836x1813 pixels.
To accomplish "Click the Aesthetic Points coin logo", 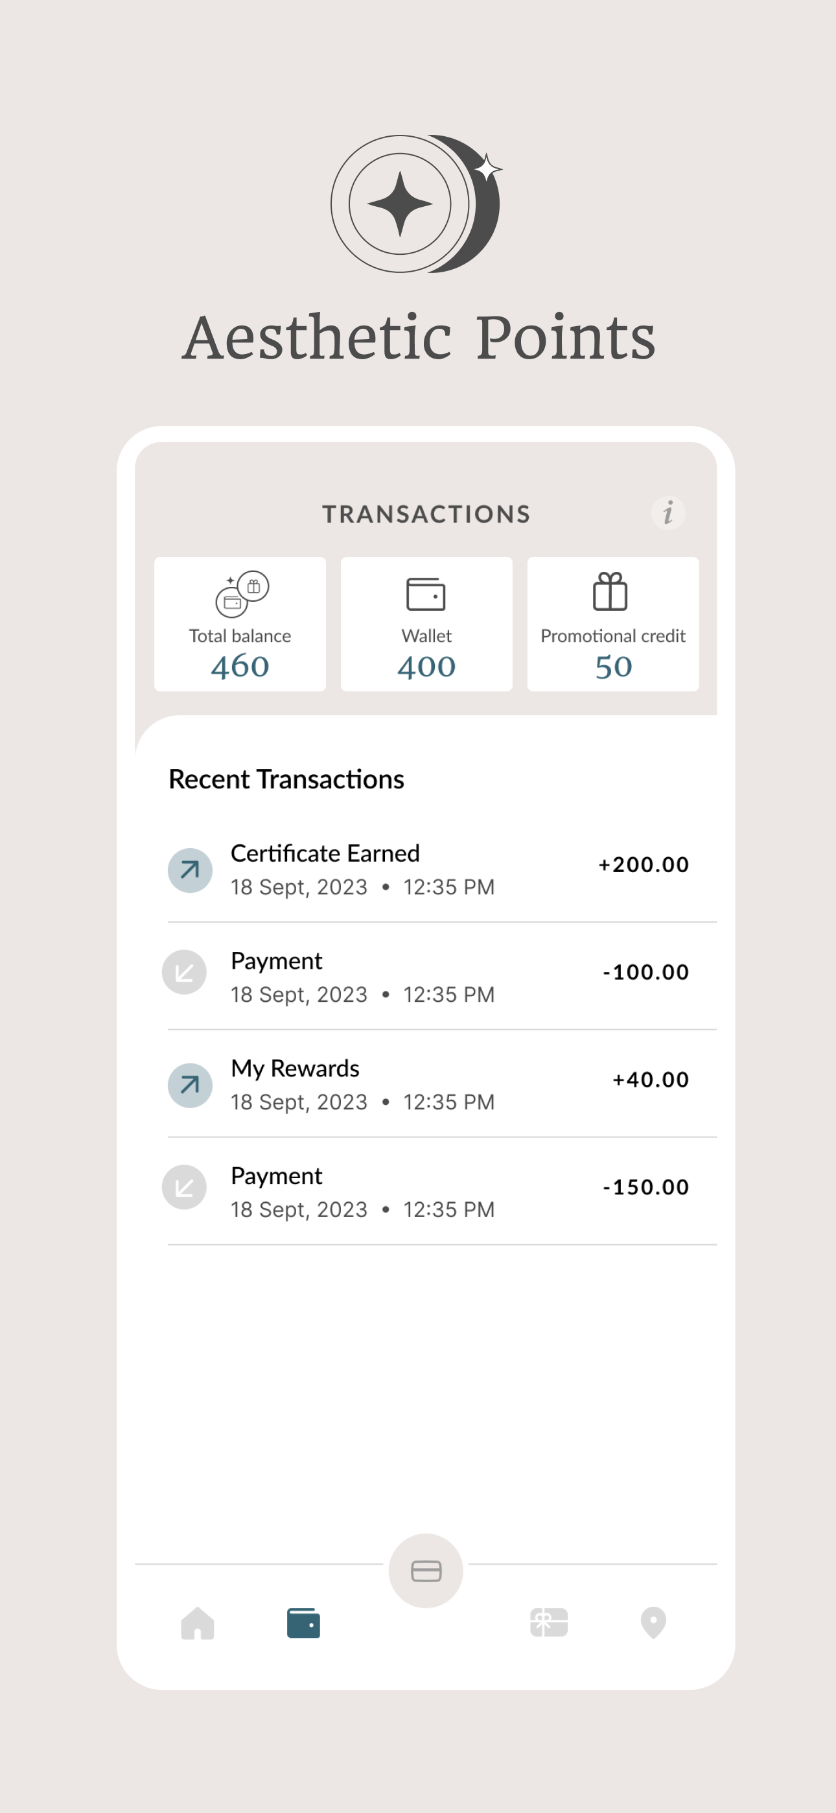I will [417, 204].
